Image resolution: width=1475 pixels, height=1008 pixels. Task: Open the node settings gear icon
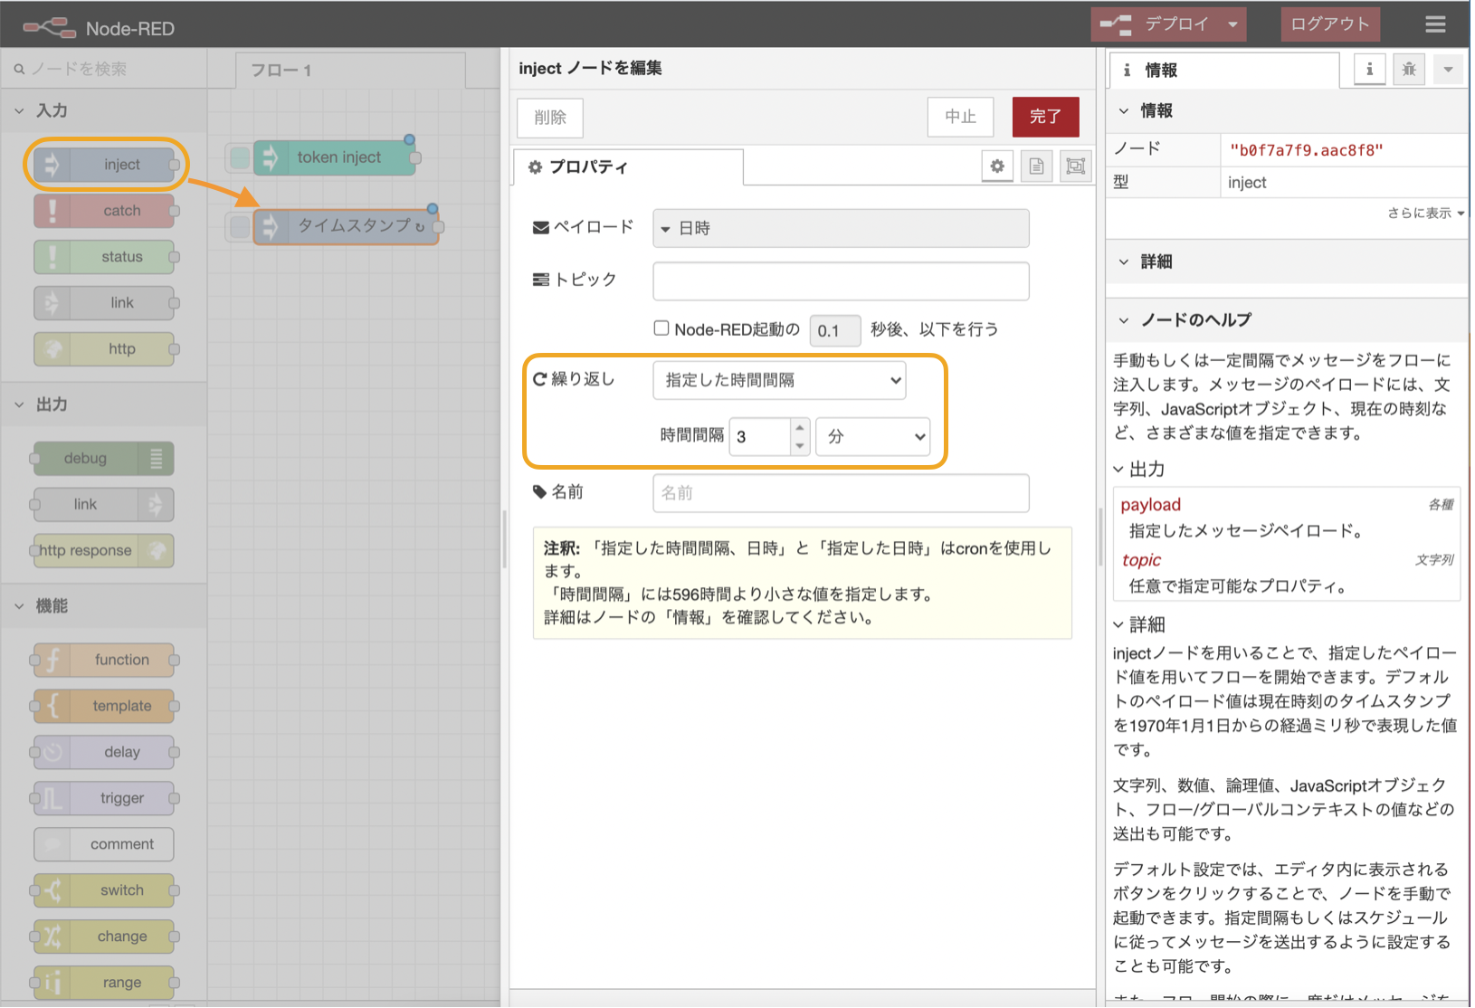click(997, 166)
